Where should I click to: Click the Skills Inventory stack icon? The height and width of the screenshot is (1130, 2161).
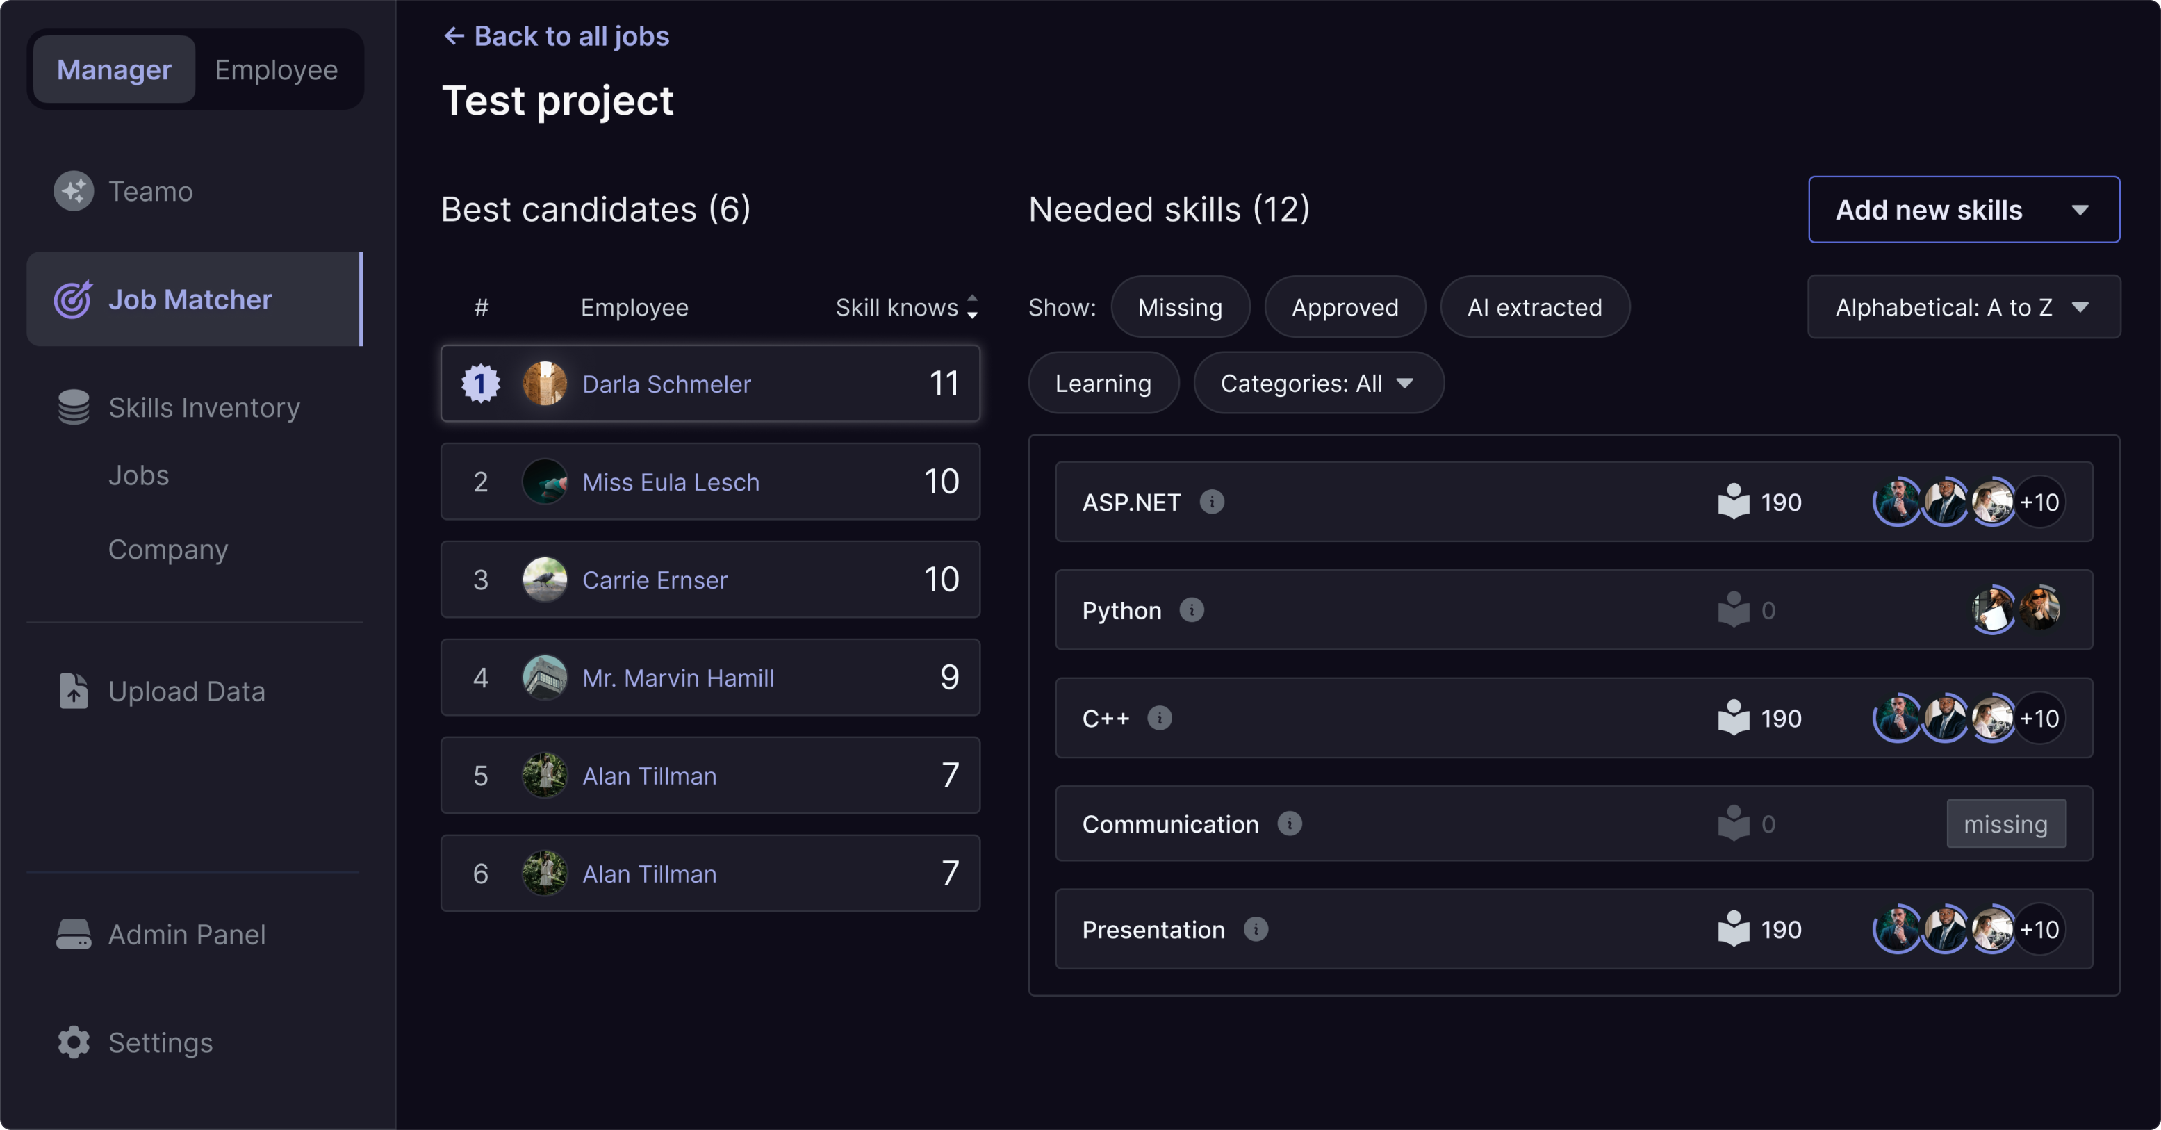point(74,407)
